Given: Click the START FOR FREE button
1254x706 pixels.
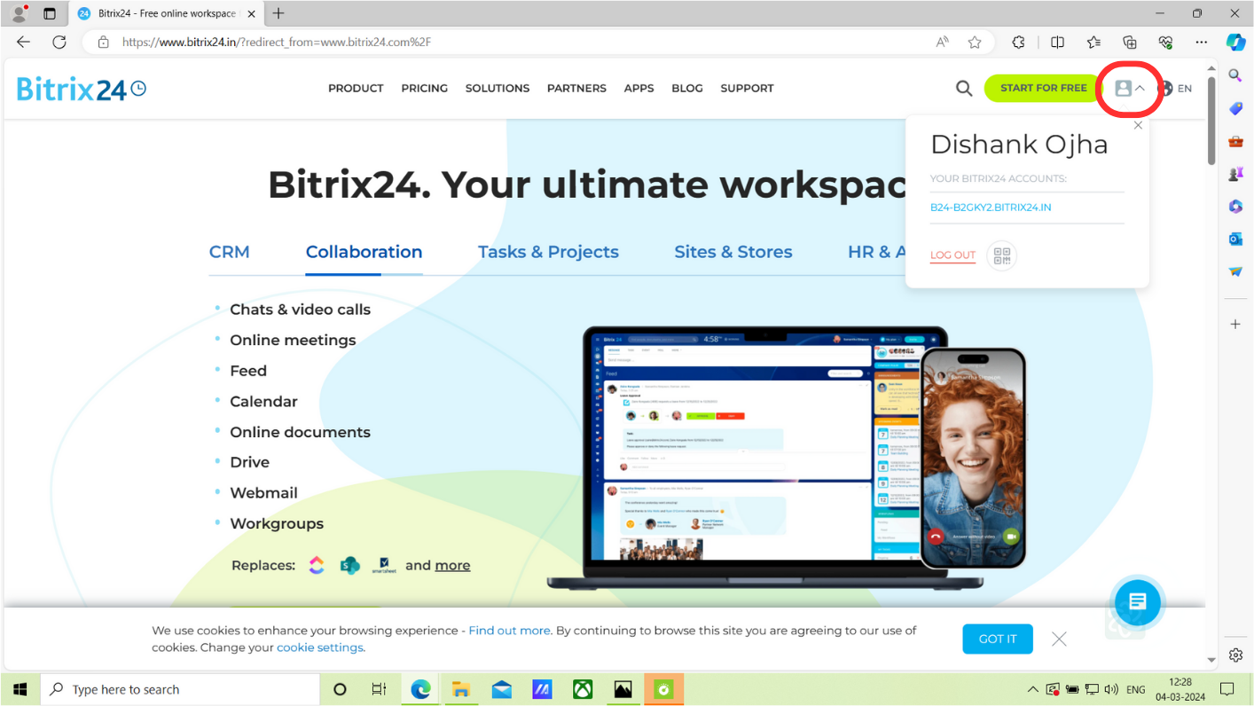Looking at the screenshot, I should click(x=1043, y=88).
